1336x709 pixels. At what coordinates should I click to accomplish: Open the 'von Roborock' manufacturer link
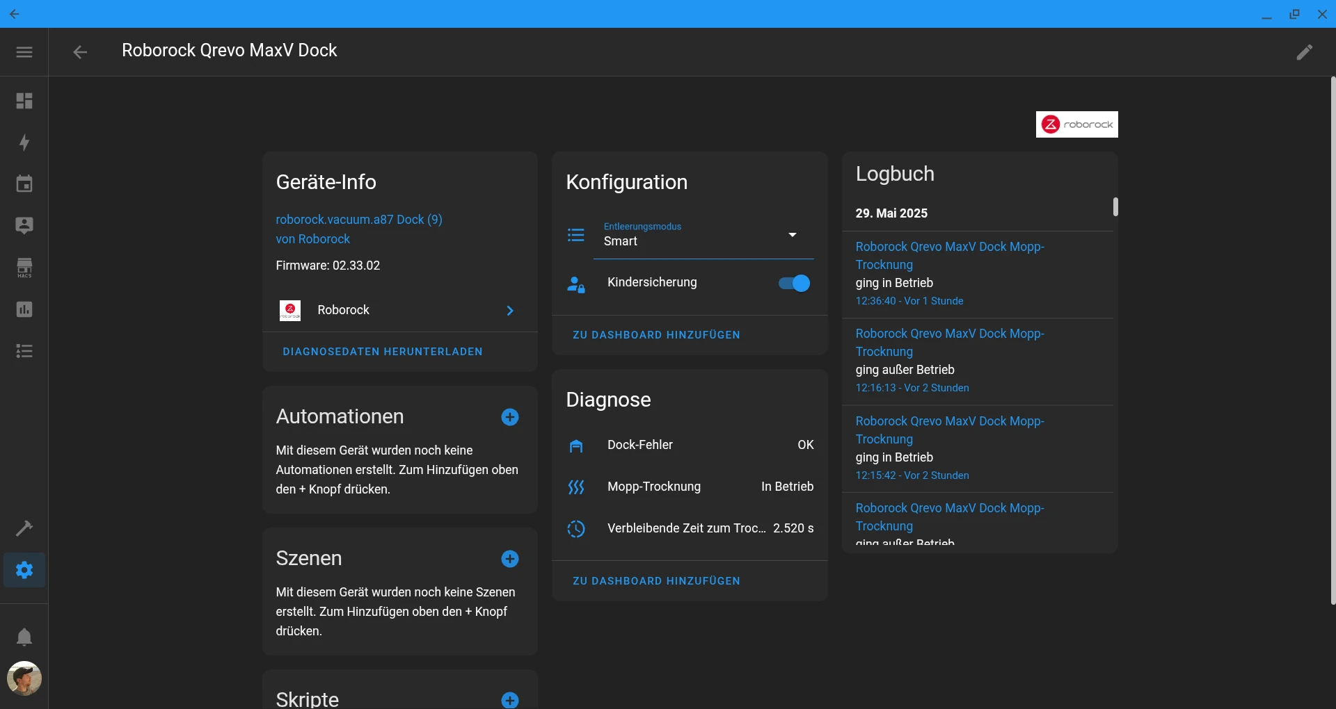pos(312,239)
